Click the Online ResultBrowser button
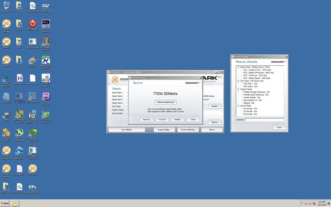Screen dimensions: 331x207 click(165, 102)
